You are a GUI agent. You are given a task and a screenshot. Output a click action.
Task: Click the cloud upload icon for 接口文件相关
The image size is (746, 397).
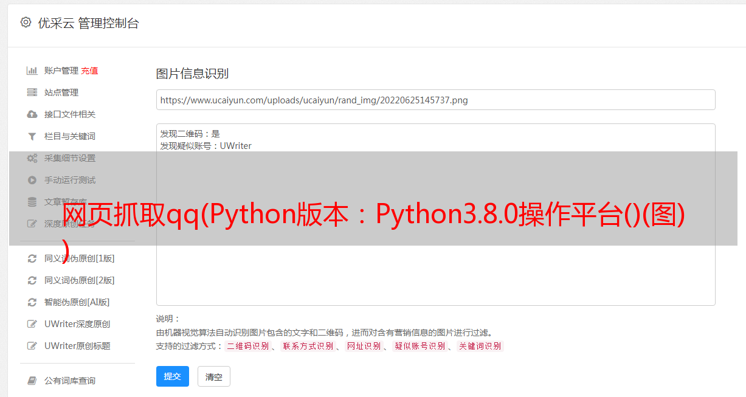[x=32, y=114]
